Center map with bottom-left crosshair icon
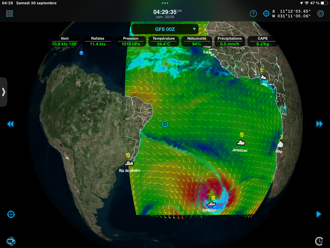Image resolution: width=330 pixels, height=248 pixels. (11, 214)
